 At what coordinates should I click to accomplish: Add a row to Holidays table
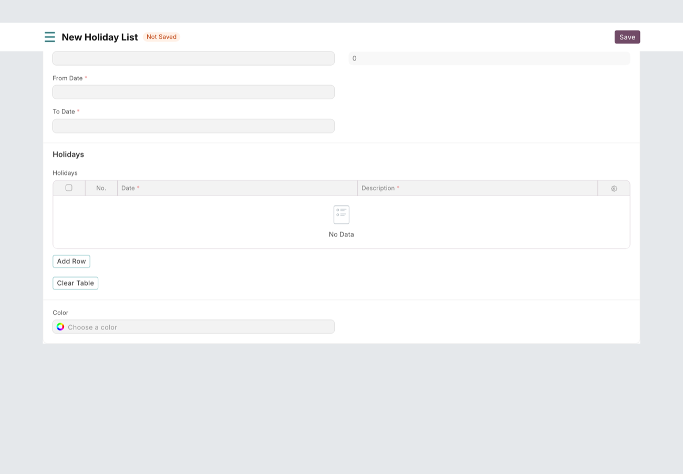71,261
